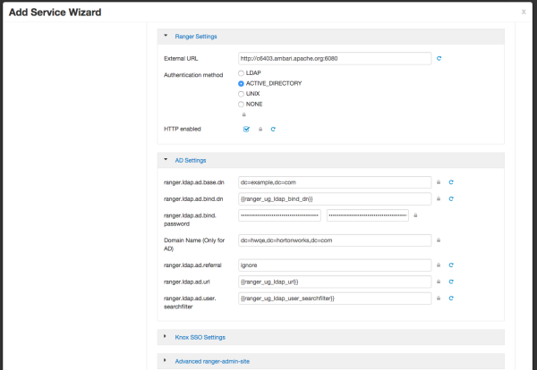Reset ranger.ldap.ad.bind.dn with its undo icon
537x370 pixels.
[451, 198]
